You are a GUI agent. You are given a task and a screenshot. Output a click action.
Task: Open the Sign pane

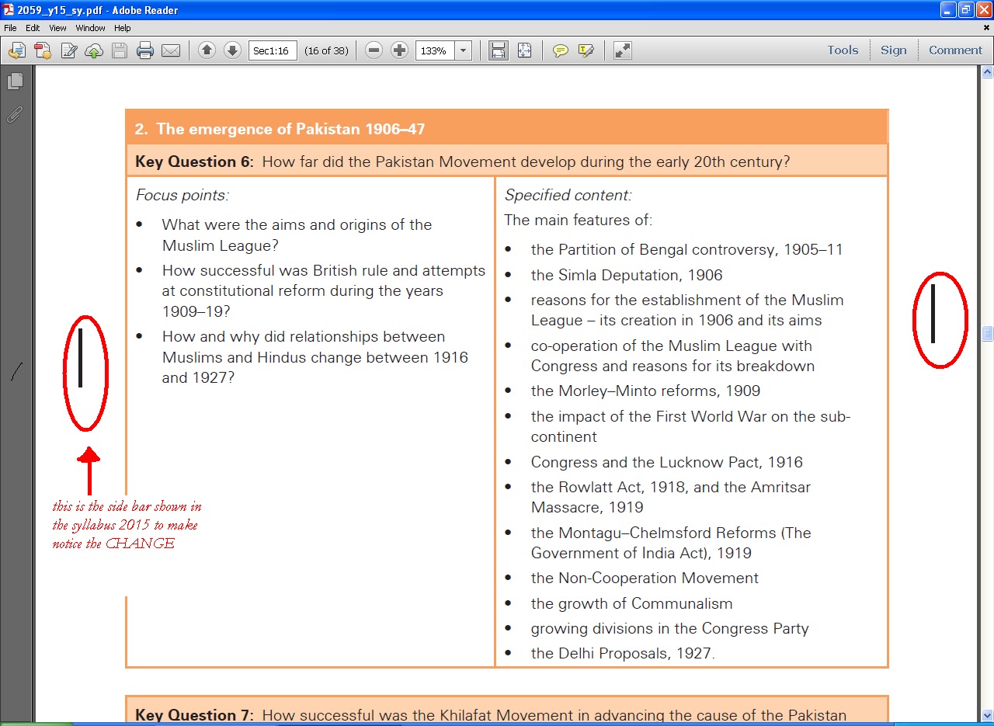[x=893, y=50]
